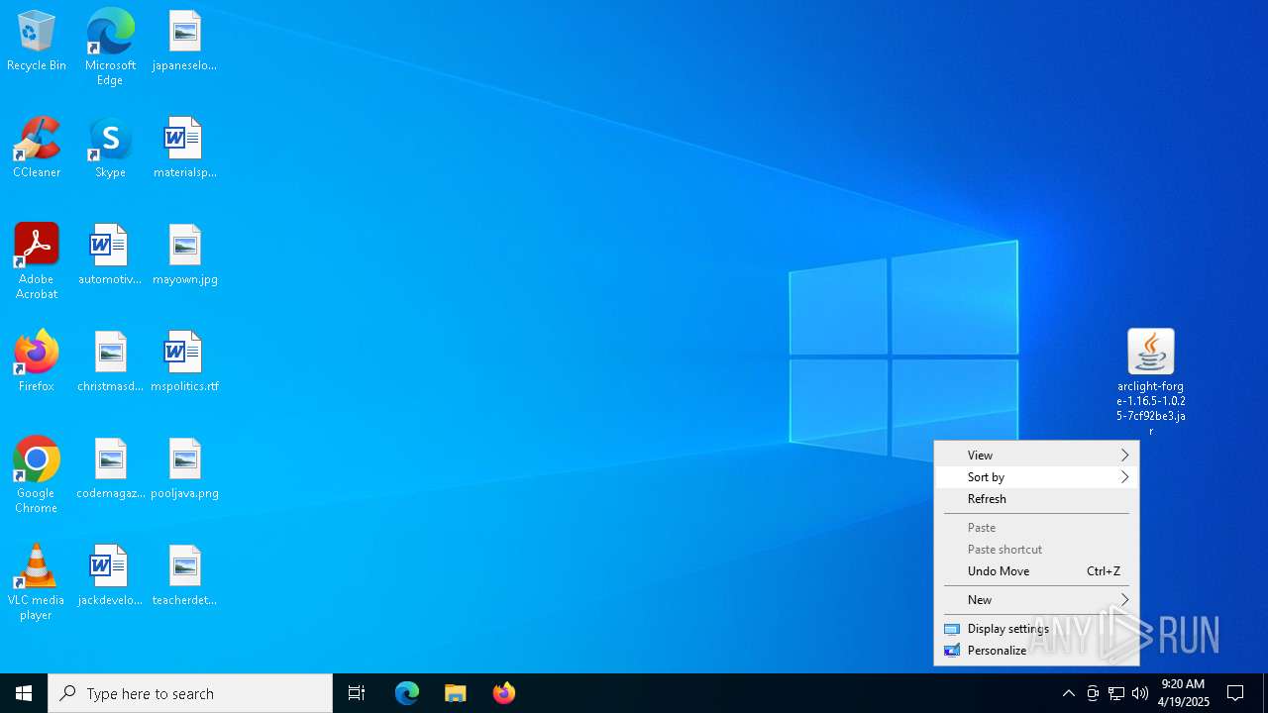Open the clock and date flyout
The width and height of the screenshot is (1268, 713).
tap(1184, 693)
